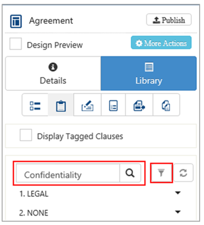Viewport: 204px width, 225px height.
Task: Tick the Display Tagged Clauses checkbox
Action: (25, 135)
